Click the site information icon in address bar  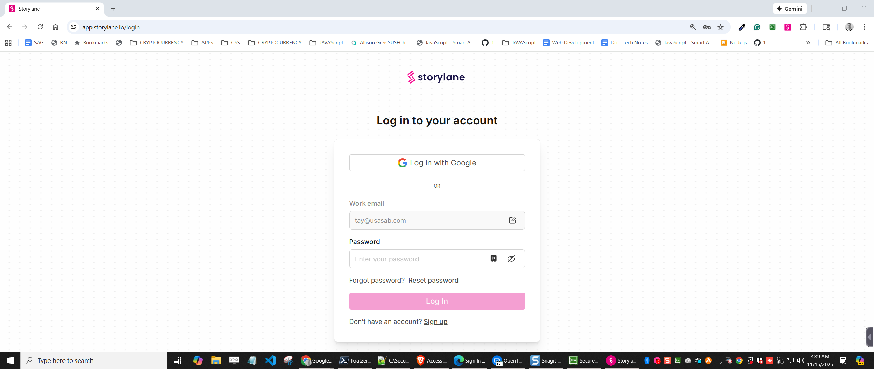[x=74, y=27]
